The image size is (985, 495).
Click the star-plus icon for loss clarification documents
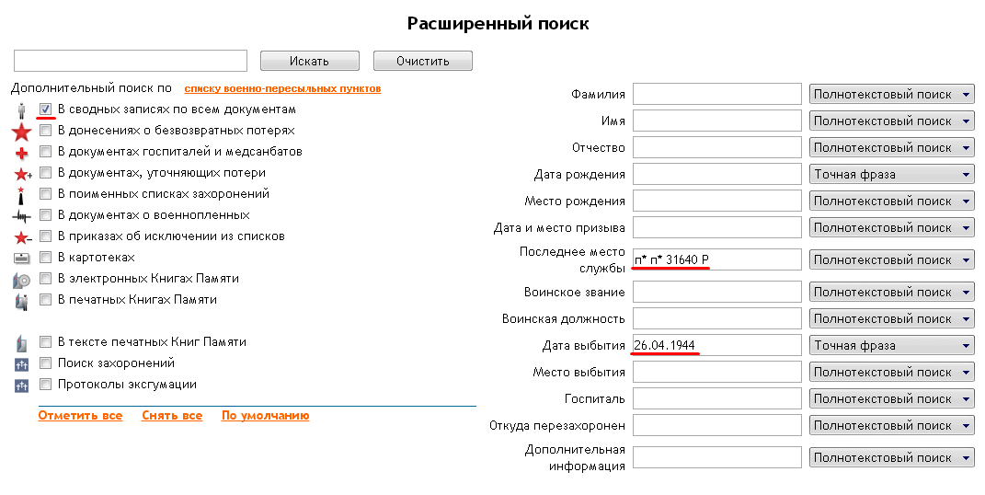click(22, 174)
